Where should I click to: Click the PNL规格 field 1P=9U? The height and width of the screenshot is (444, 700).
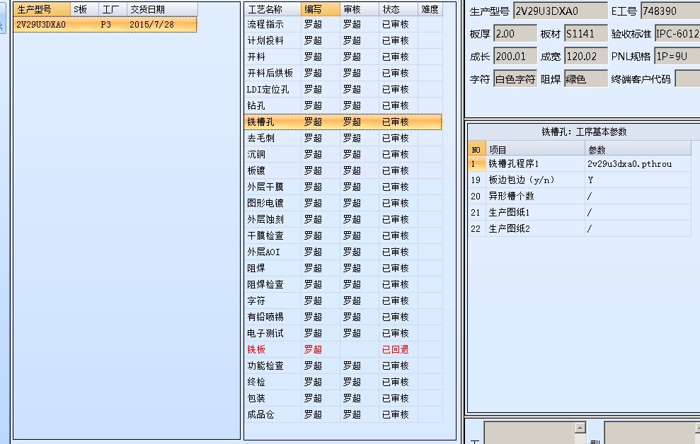point(677,56)
